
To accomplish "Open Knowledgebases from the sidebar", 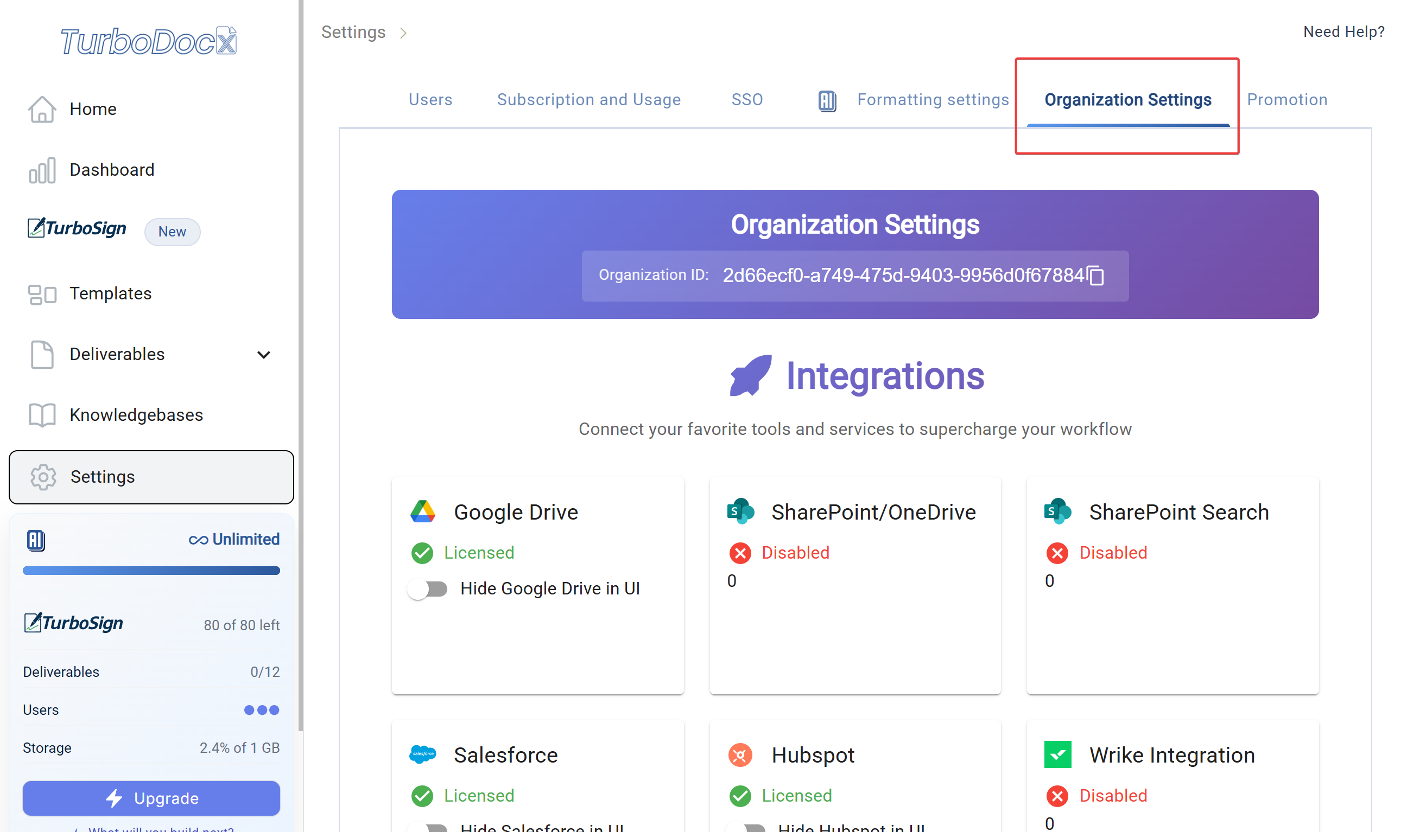I will pos(136,415).
